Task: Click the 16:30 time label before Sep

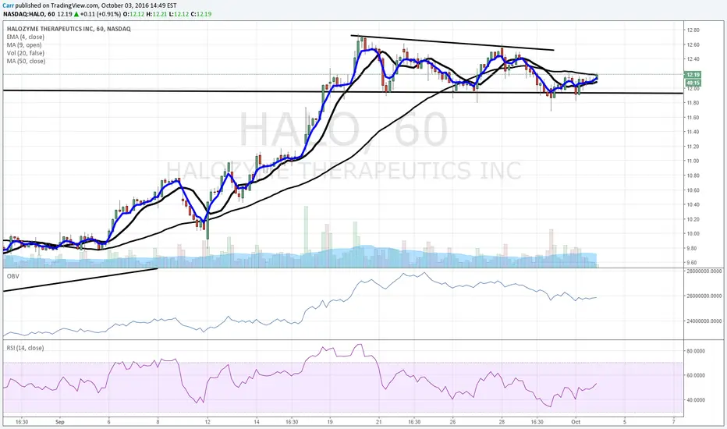Action: point(22,422)
